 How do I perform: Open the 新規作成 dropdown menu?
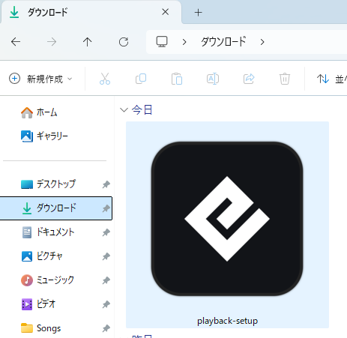[x=40, y=79]
